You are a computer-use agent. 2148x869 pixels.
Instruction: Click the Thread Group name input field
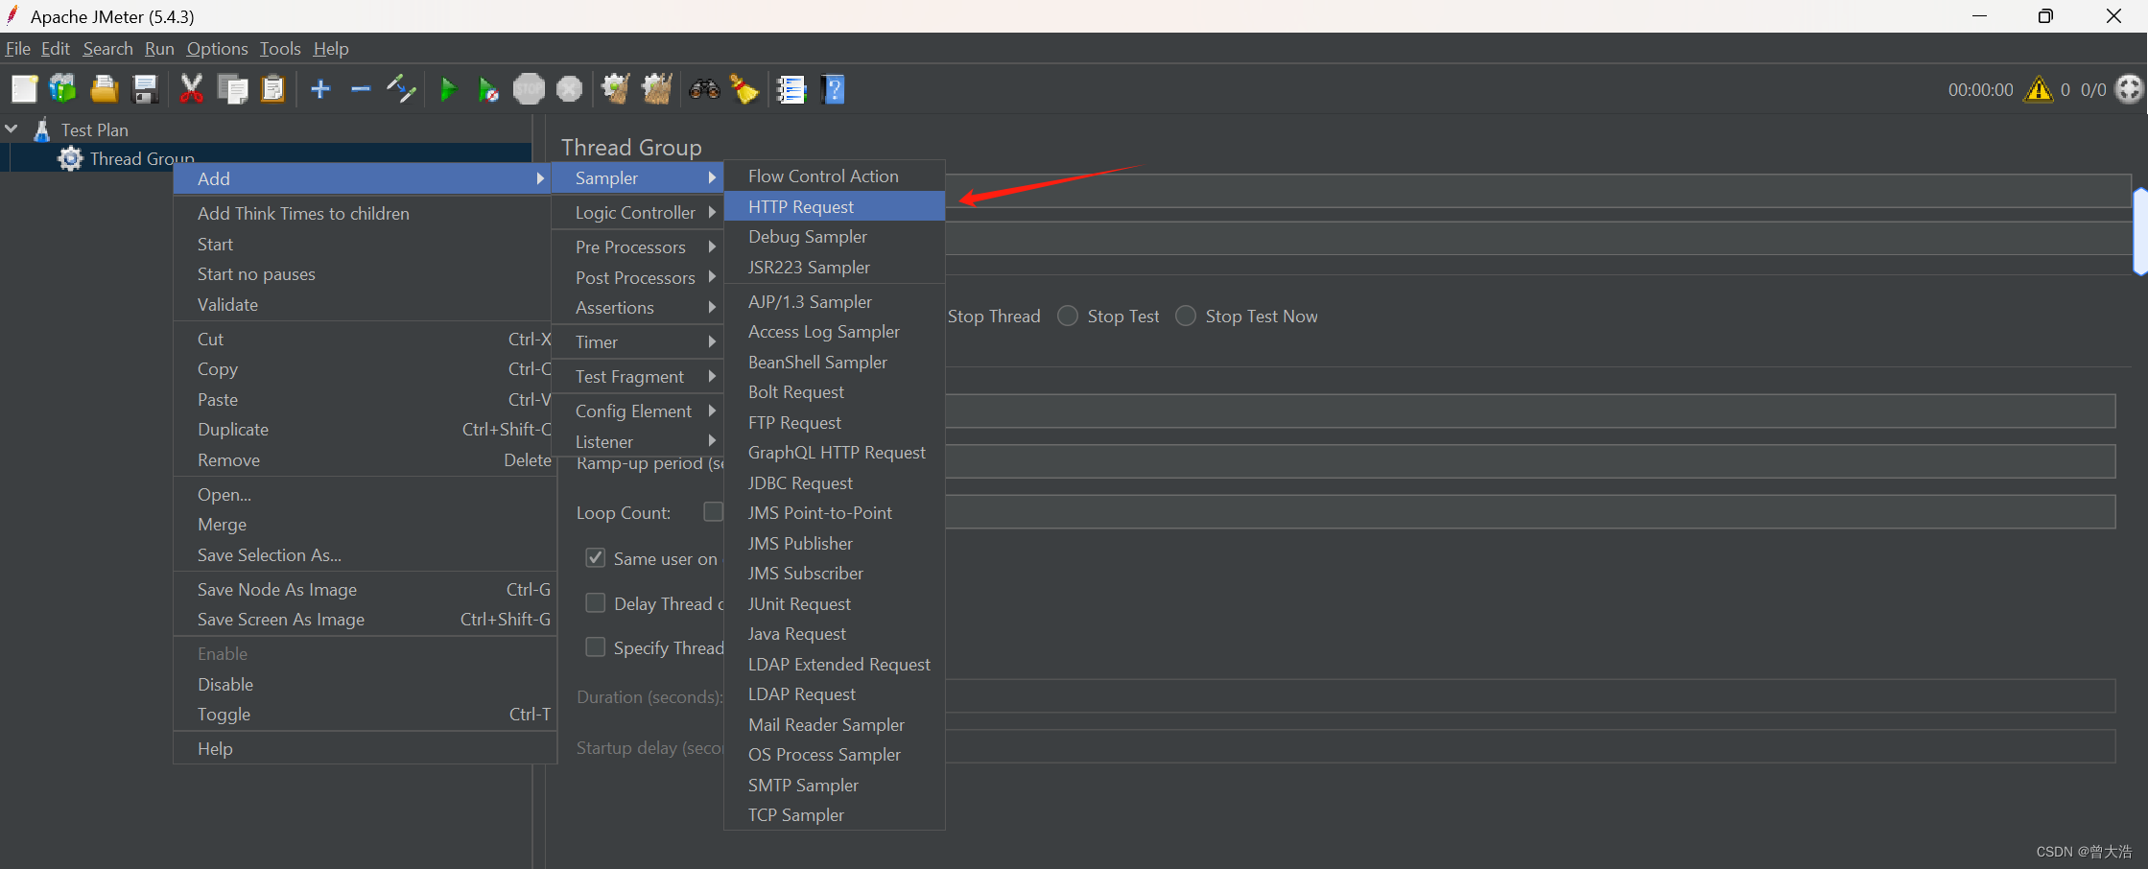[x=1538, y=191]
